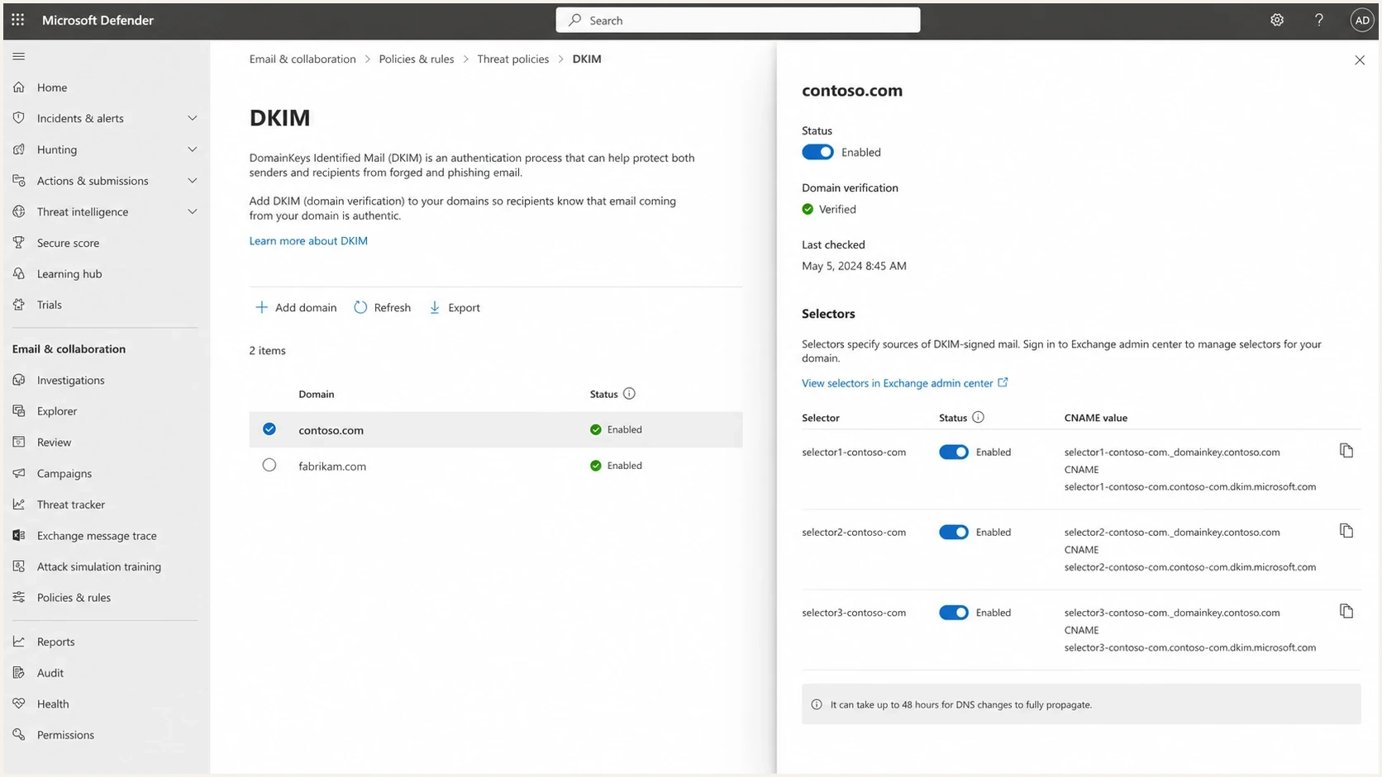Open the Help question mark icon
Viewport: 1382px width, 777px height.
click(1319, 20)
